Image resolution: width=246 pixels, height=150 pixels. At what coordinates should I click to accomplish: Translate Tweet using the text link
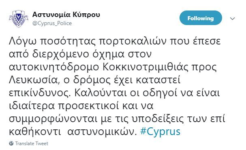(32, 144)
